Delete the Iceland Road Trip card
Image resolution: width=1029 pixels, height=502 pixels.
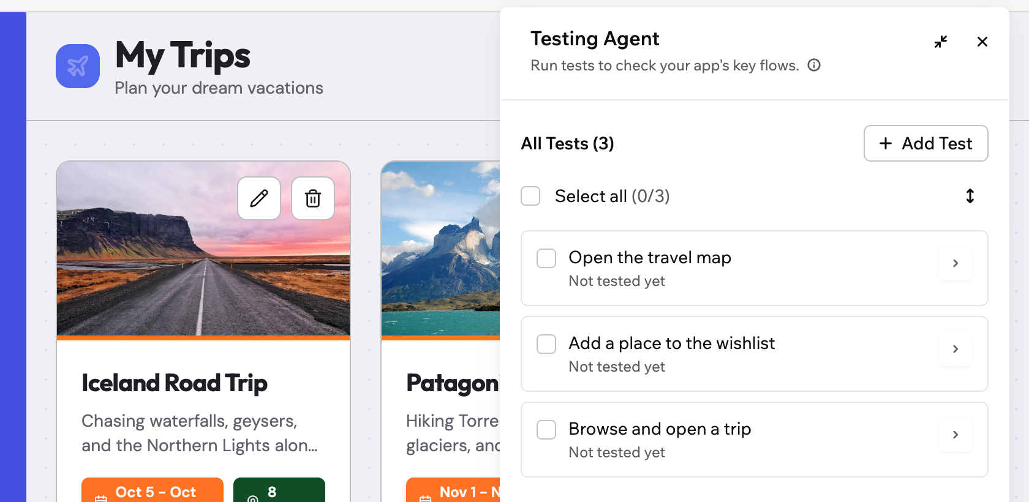coord(313,198)
